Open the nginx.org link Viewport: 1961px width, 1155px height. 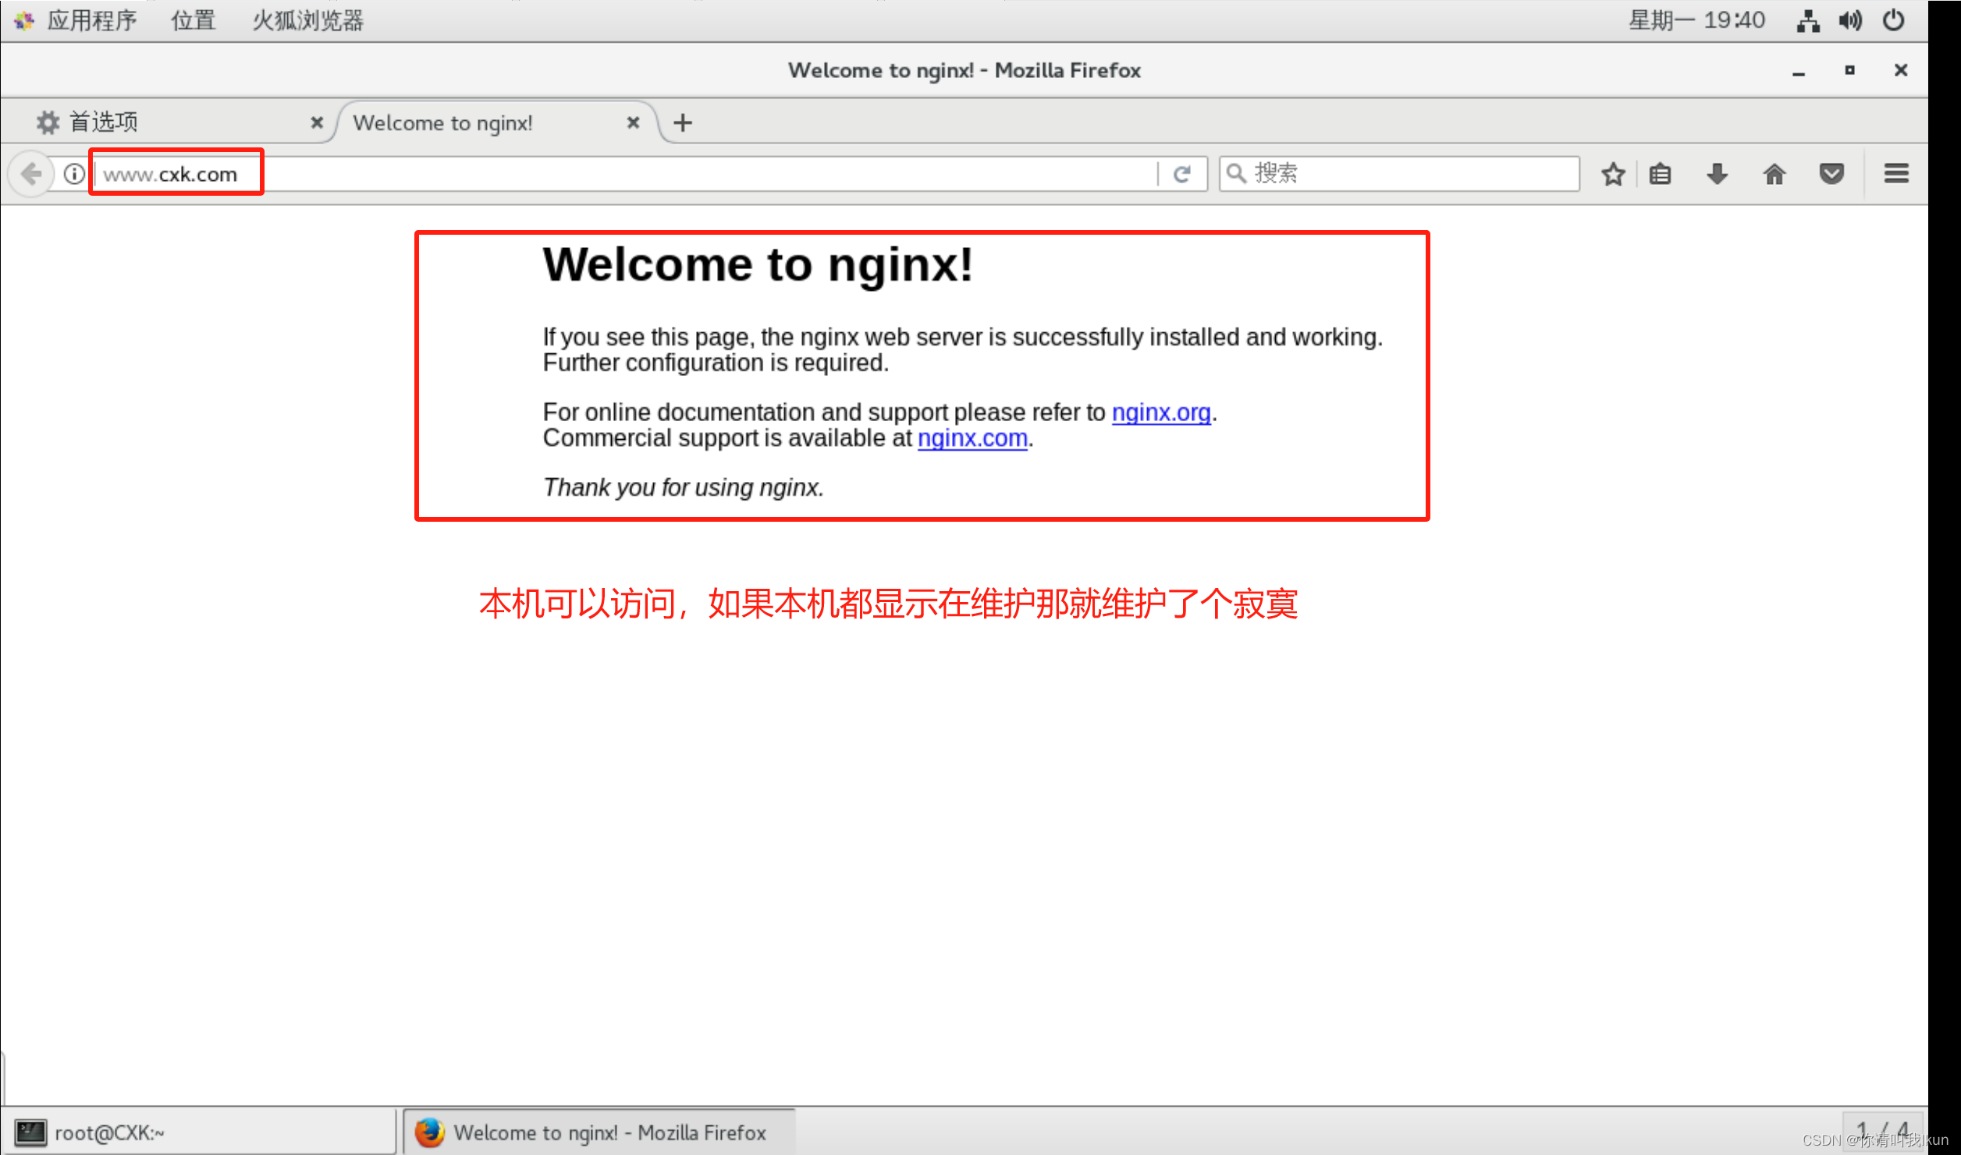[x=1160, y=412]
